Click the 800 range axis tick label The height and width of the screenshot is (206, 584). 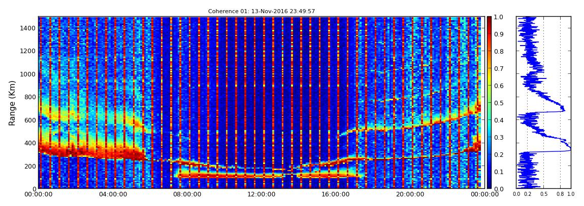[x=29, y=97]
